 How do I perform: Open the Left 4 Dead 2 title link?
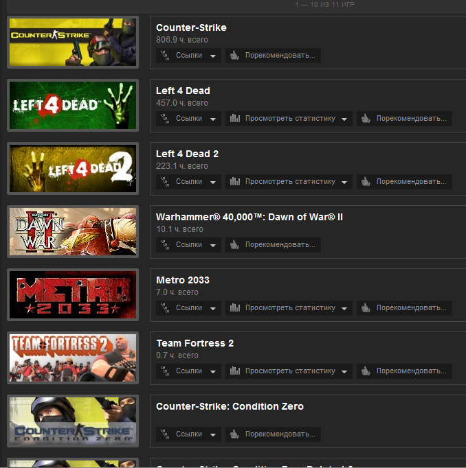tap(187, 154)
